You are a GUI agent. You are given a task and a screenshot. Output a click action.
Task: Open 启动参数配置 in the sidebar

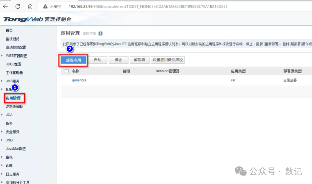click(16, 47)
